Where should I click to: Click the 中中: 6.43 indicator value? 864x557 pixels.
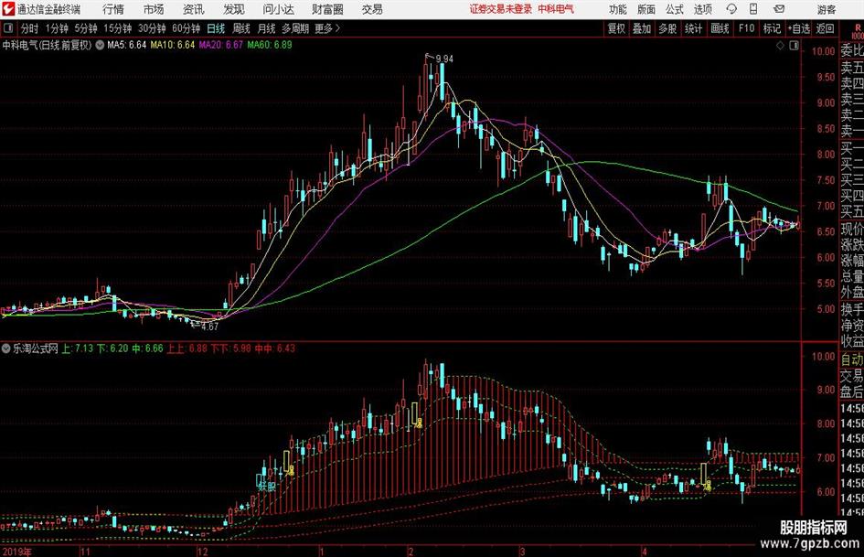point(275,348)
